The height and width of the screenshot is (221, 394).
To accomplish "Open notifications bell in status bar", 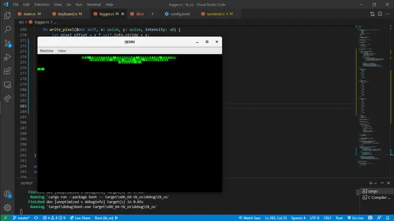I will (388, 218).
